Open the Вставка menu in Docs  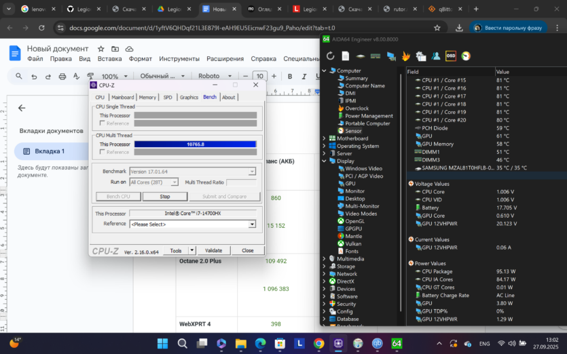109,59
